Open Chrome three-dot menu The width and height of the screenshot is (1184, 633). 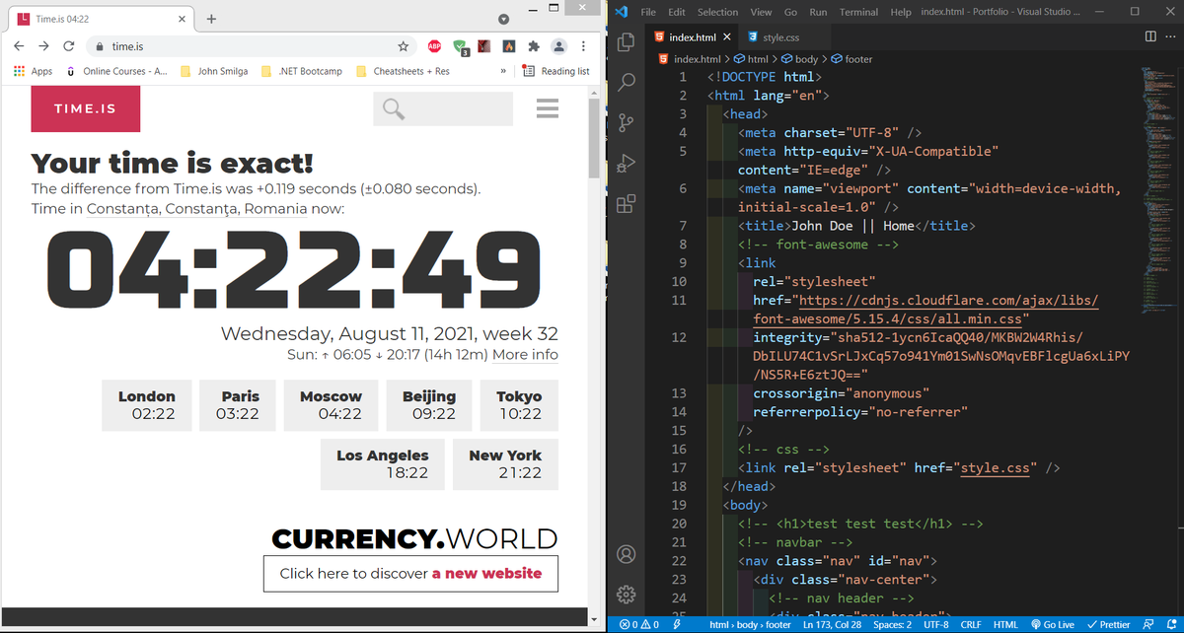(583, 46)
